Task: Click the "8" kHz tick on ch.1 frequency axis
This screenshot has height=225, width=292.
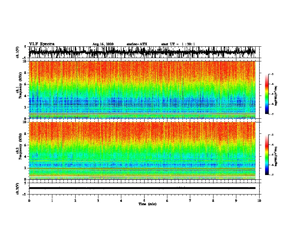Action: (x=25, y=73)
